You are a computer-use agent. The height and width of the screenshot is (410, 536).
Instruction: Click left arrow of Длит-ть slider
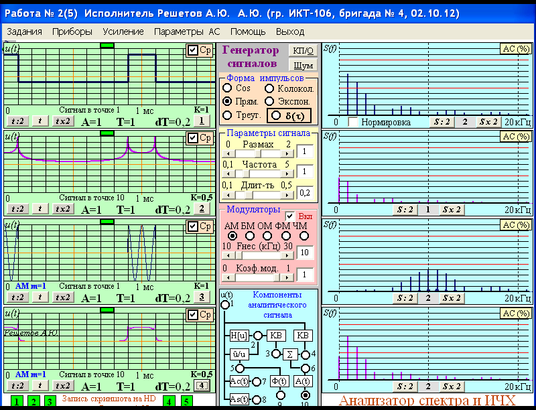(227, 195)
